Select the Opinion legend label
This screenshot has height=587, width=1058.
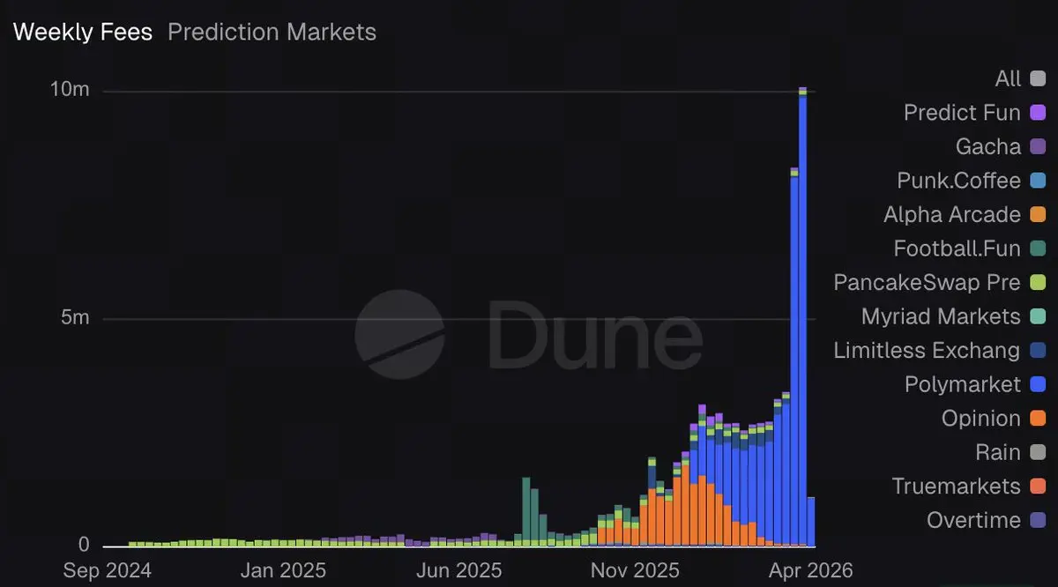pyautogui.click(x=981, y=419)
